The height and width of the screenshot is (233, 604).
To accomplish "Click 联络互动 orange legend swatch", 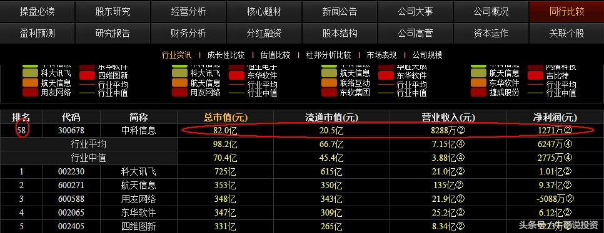I will pos(329,82).
